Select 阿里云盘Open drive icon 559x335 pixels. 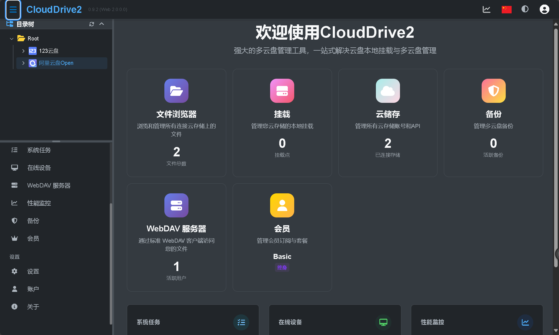(x=33, y=63)
